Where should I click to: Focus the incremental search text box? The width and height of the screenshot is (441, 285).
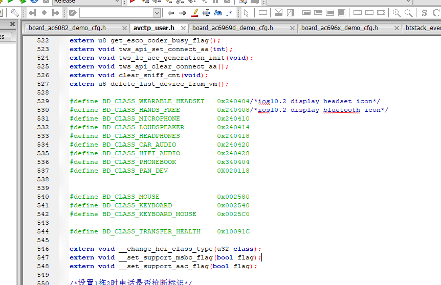click(x=117, y=13)
